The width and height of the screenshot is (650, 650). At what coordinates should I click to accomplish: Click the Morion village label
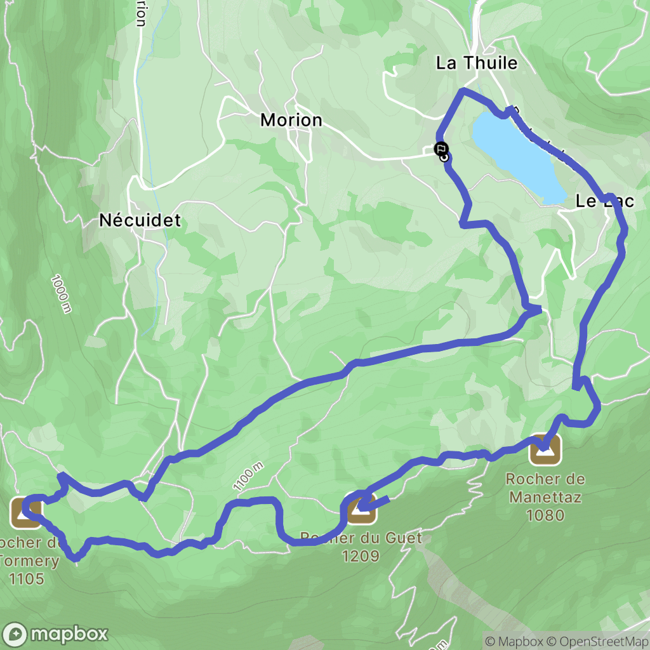pyautogui.click(x=291, y=120)
